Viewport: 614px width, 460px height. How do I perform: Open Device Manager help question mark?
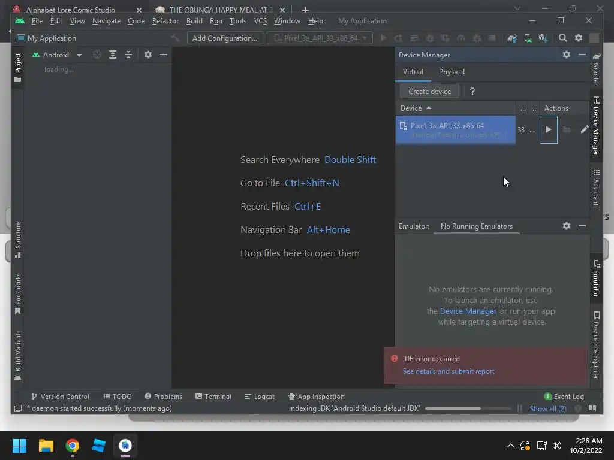472,91
